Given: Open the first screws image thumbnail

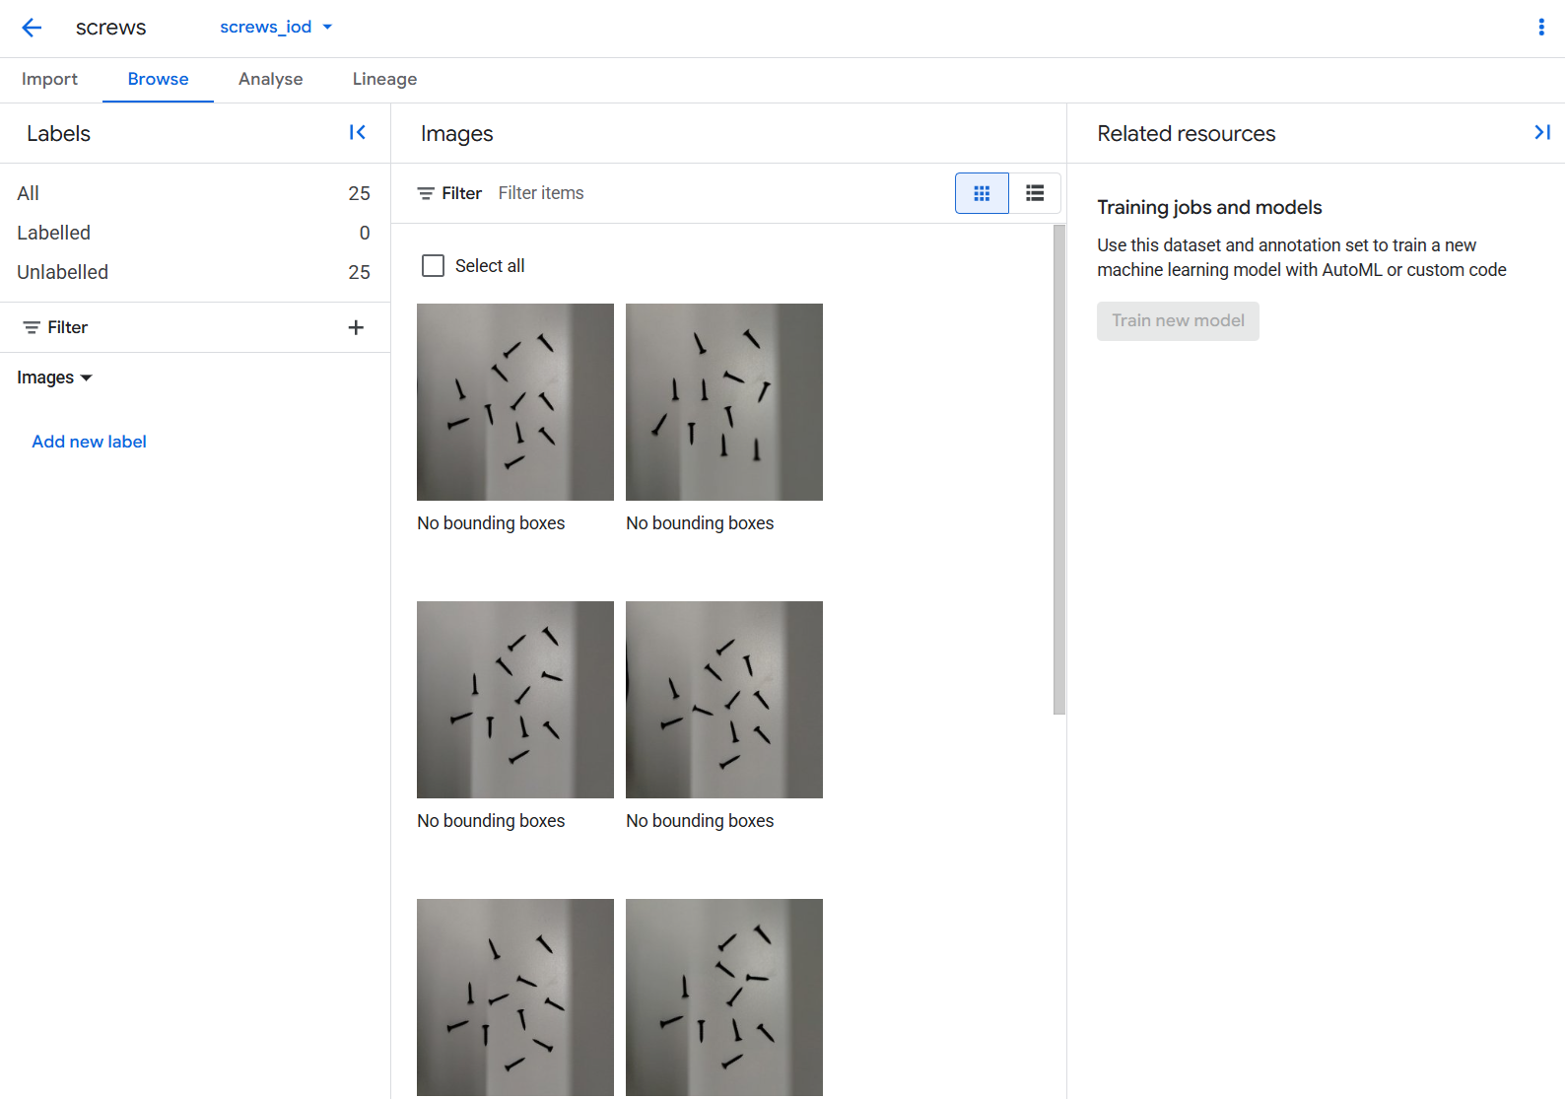Looking at the screenshot, I should click(x=514, y=402).
